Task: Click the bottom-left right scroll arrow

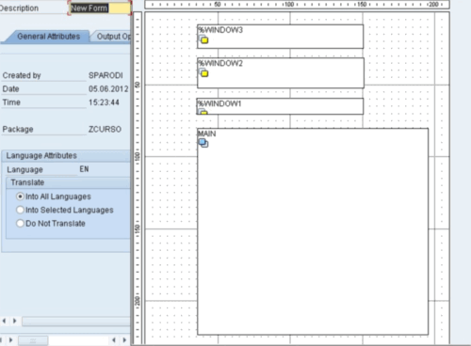Action: pyautogui.click(x=10, y=340)
